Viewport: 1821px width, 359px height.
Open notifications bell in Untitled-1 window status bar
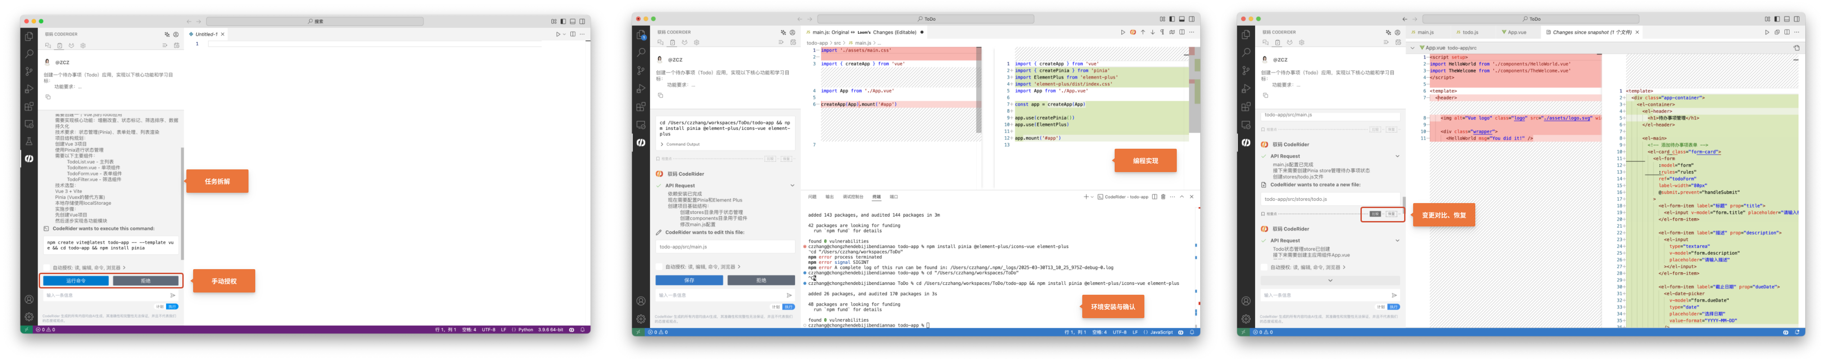pos(583,329)
